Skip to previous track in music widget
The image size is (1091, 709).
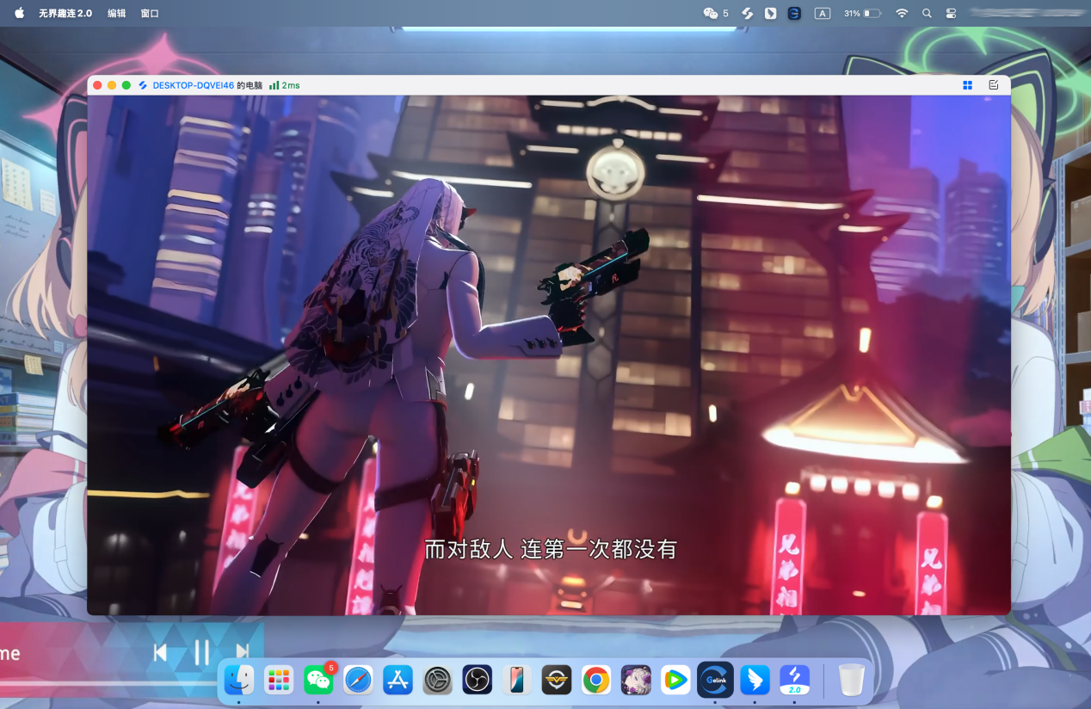[160, 652]
